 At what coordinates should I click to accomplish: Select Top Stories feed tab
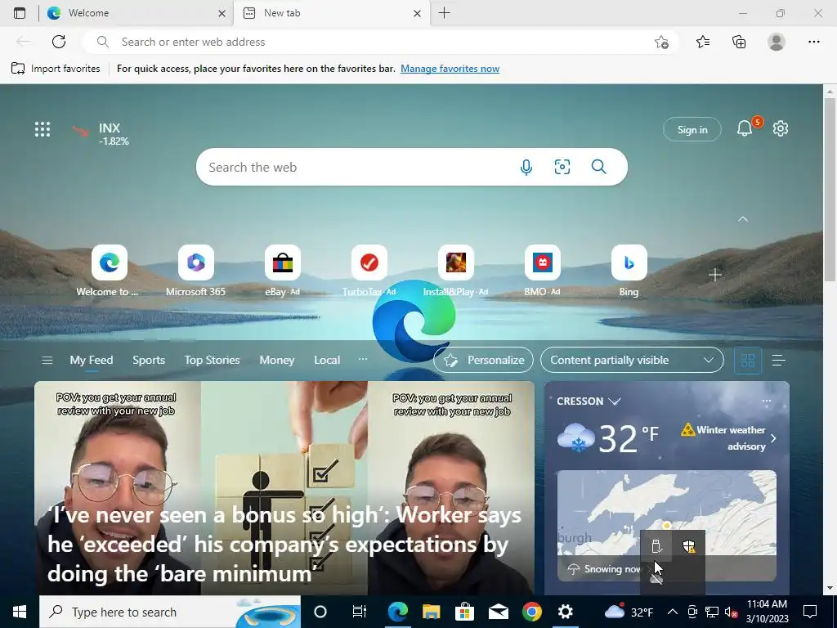(x=212, y=361)
